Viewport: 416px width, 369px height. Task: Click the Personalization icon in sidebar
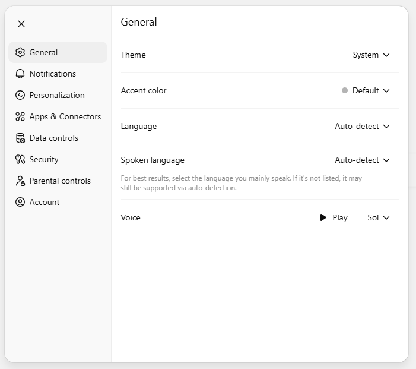tap(20, 95)
